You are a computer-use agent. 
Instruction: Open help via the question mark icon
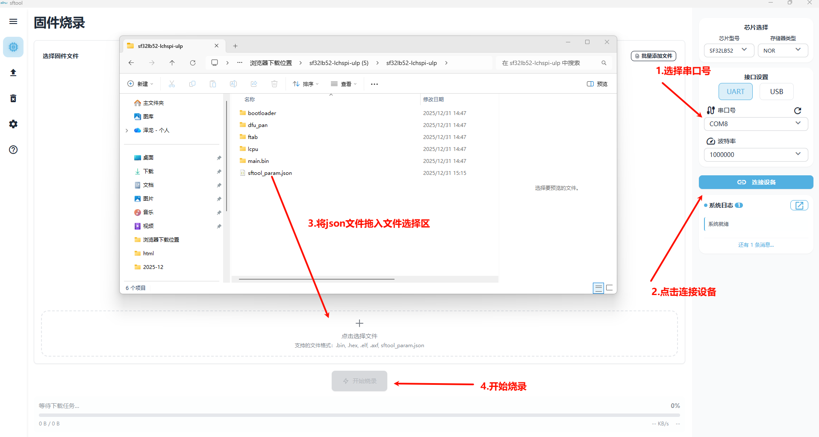[x=13, y=150]
